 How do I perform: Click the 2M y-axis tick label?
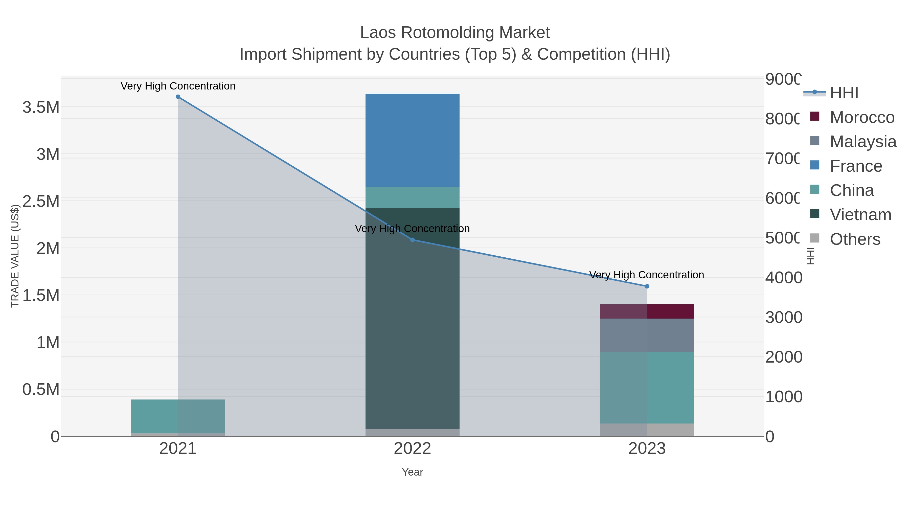(48, 248)
